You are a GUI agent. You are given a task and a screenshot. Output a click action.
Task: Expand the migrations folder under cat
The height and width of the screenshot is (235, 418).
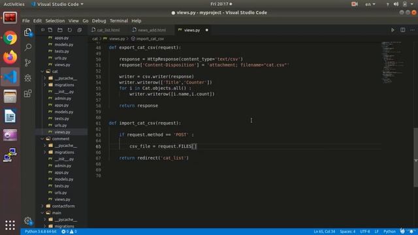pos(45,85)
